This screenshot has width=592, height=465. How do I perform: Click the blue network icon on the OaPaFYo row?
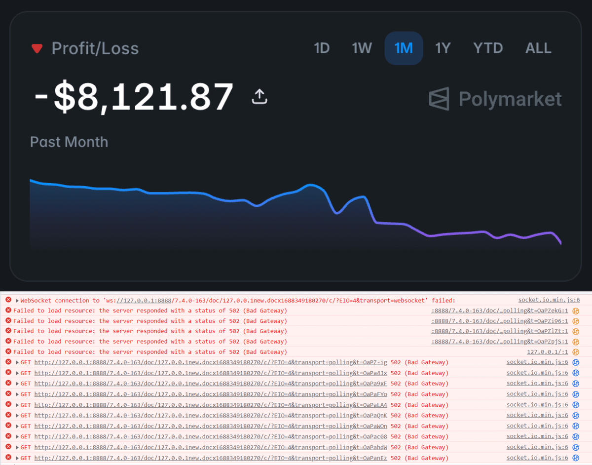[575, 394]
